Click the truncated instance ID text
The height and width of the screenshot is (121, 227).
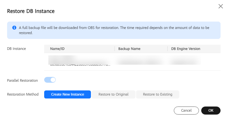pos(80,65)
